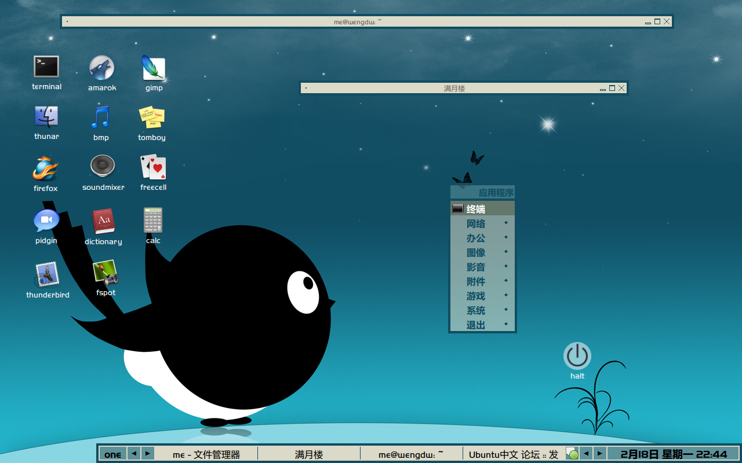Viewport: 742px width, 463px height.
Task: Close the 满月楼 window
Action: point(621,88)
